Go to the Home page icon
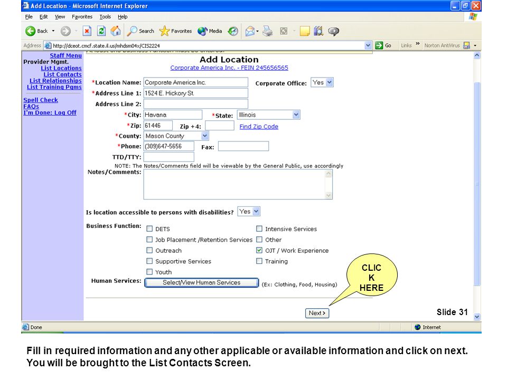Viewport: 507px width, 380px height. pyautogui.click(x=116, y=31)
